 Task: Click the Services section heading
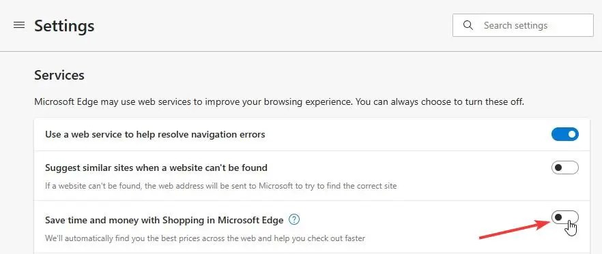coord(59,75)
